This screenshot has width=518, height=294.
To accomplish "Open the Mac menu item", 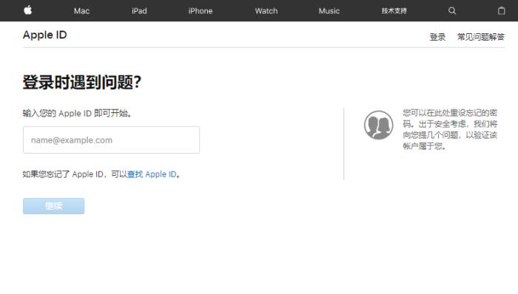I will click(81, 11).
